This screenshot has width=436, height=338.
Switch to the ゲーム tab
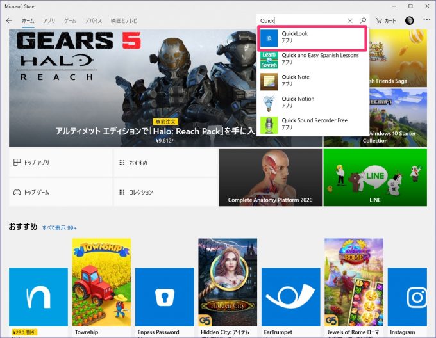[x=70, y=21]
